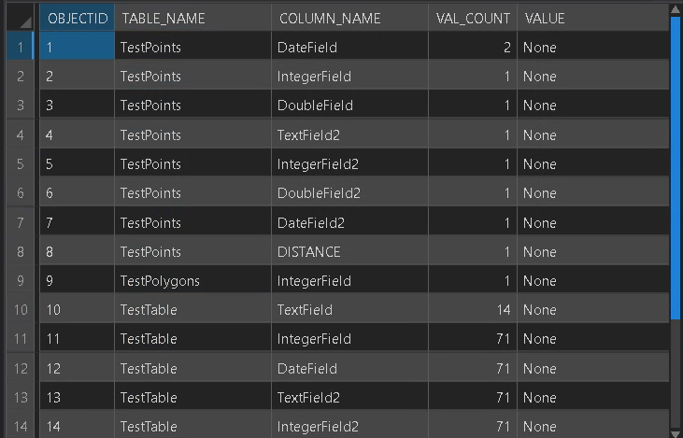Select row 1 using its row header

coord(20,47)
